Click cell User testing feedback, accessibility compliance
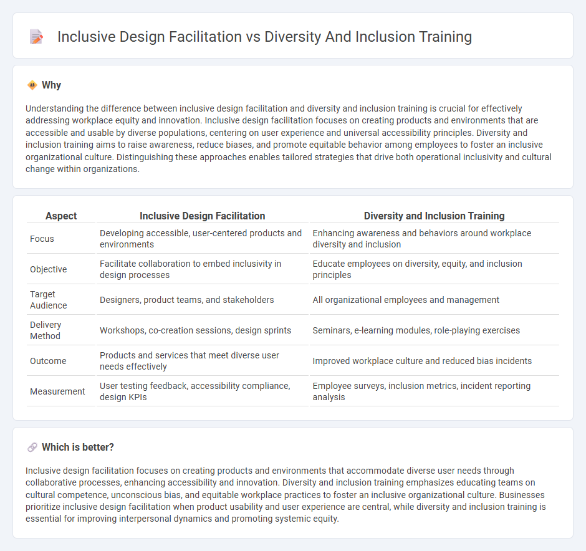 pos(203,391)
